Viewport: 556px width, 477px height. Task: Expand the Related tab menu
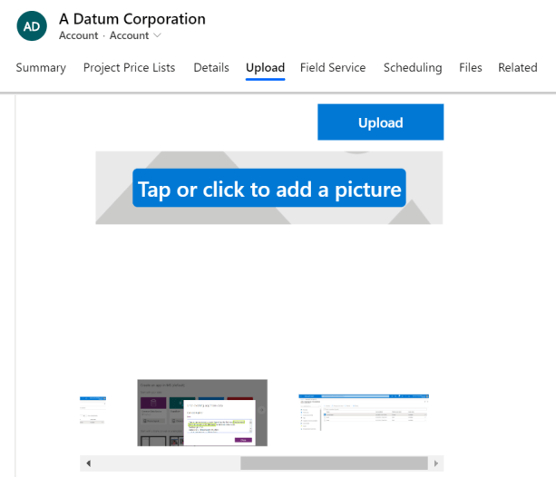[x=517, y=68]
